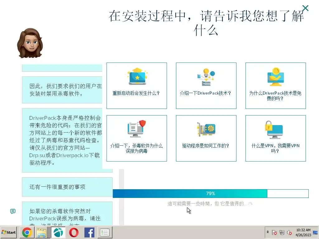This screenshot has height=239, width=319.
Task: Open Windows Explorer from the taskbar
Action: (41, 232)
